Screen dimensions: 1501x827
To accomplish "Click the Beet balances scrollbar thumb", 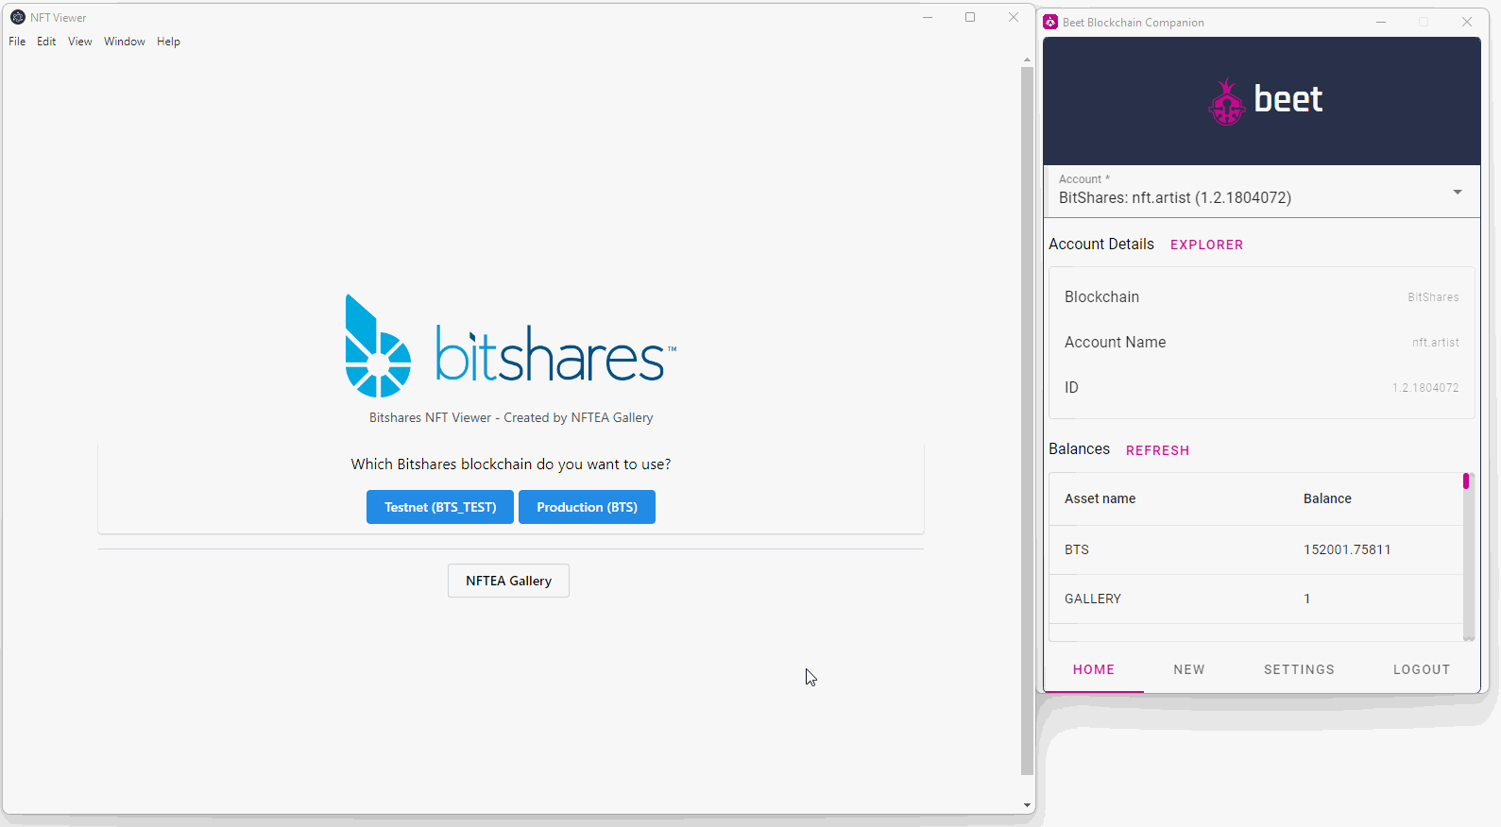I will click(x=1466, y=481).
